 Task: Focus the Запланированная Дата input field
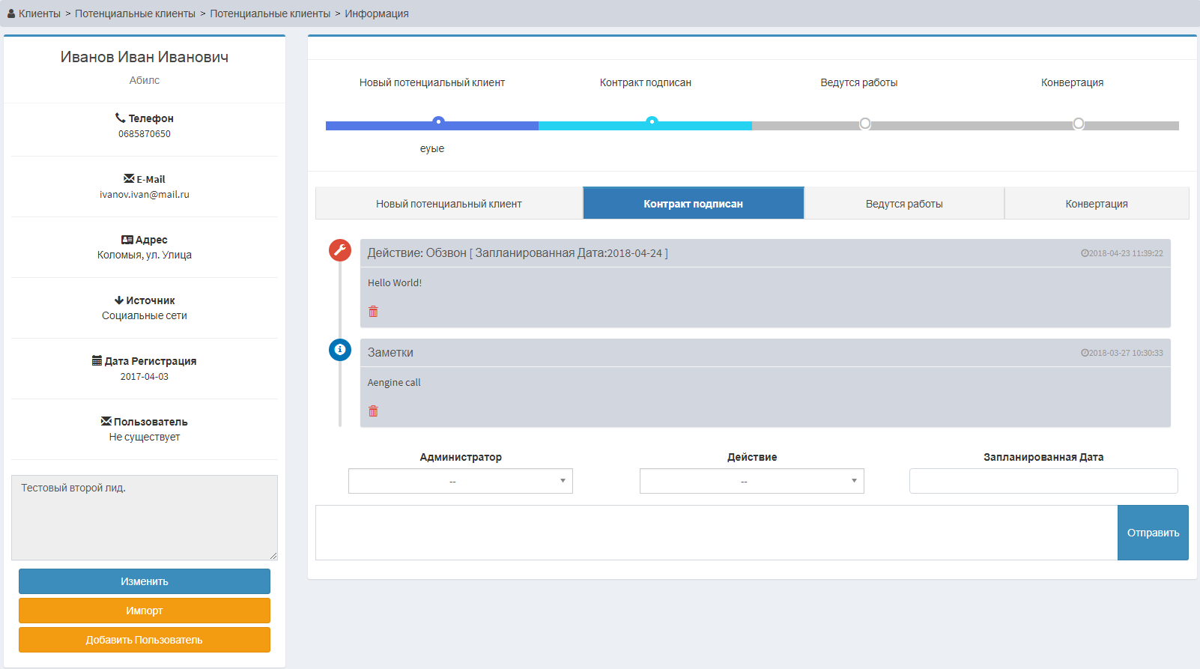[x=1043, y=481]
